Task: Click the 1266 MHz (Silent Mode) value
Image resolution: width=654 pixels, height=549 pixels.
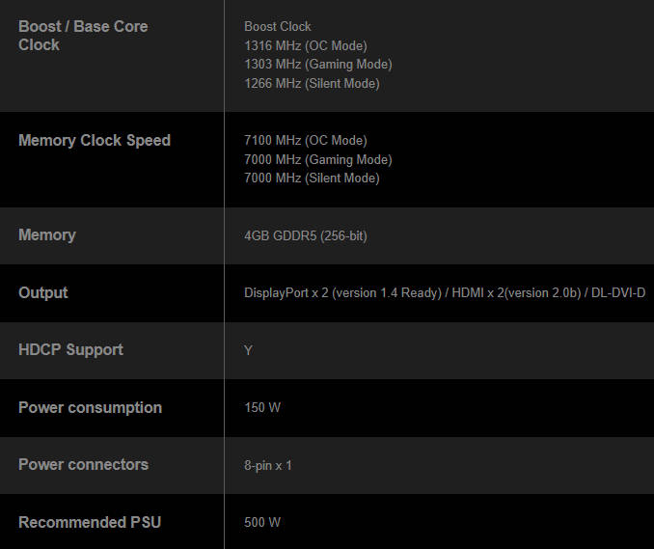Action: tap(312, 84)
